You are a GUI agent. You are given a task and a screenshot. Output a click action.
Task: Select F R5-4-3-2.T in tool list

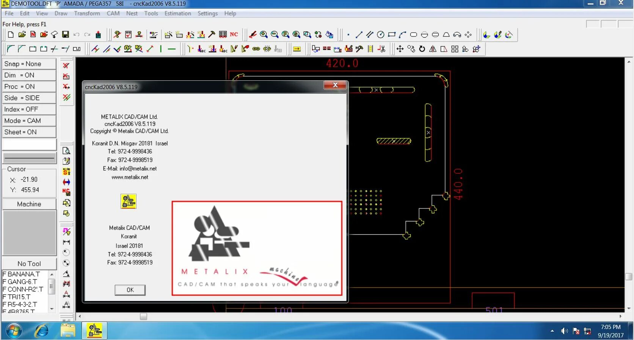point(20,304)
